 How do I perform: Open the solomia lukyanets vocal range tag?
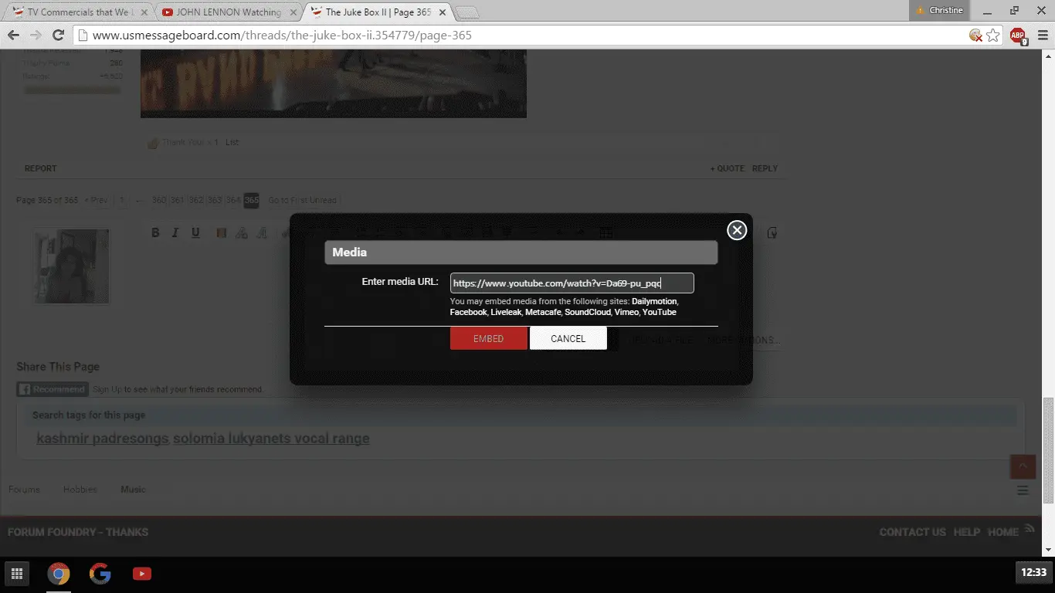click(271, 439)
